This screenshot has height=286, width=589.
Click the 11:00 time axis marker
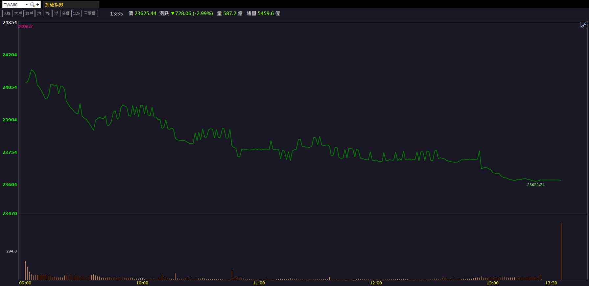[x=259, y=283]
